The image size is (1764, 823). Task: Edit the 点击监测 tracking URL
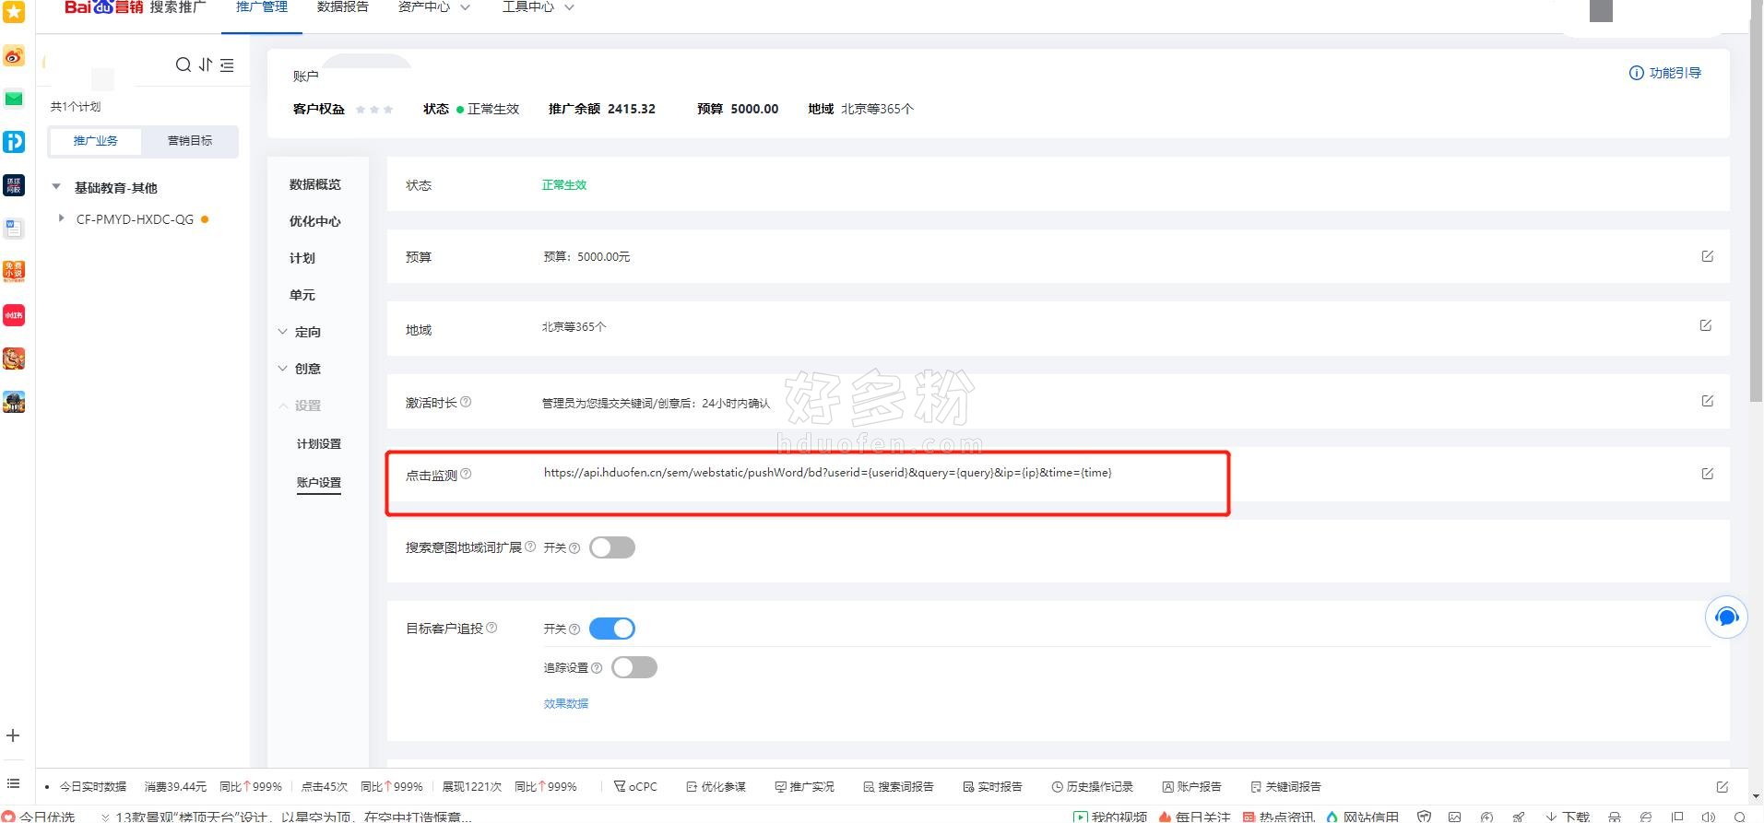click(x=1707, y=474)
